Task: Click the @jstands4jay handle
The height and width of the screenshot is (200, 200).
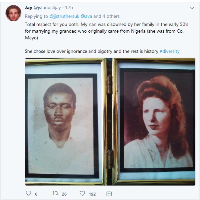Action: (47, 8)
